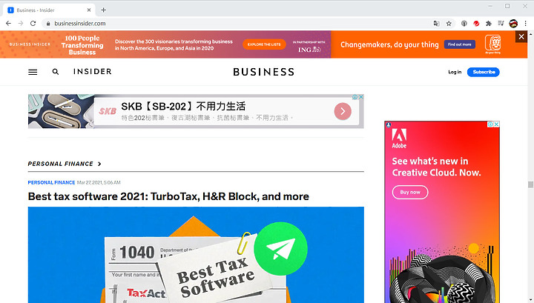The width and height of the screenshot is (534, 303).
Task: Open the red extension icon
Action: click(476, 24)
